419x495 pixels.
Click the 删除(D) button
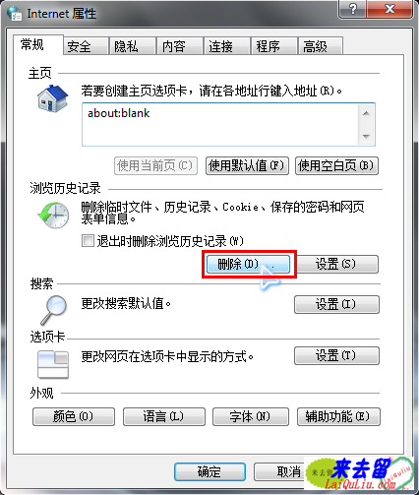tap(248, 265)
